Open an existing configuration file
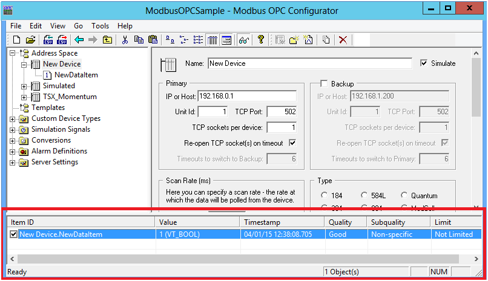 [x=30, y=40]
